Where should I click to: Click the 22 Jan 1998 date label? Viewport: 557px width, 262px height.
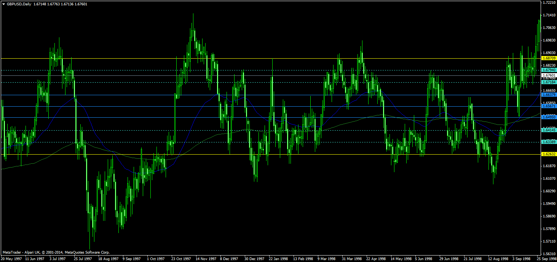click(279, 259)
